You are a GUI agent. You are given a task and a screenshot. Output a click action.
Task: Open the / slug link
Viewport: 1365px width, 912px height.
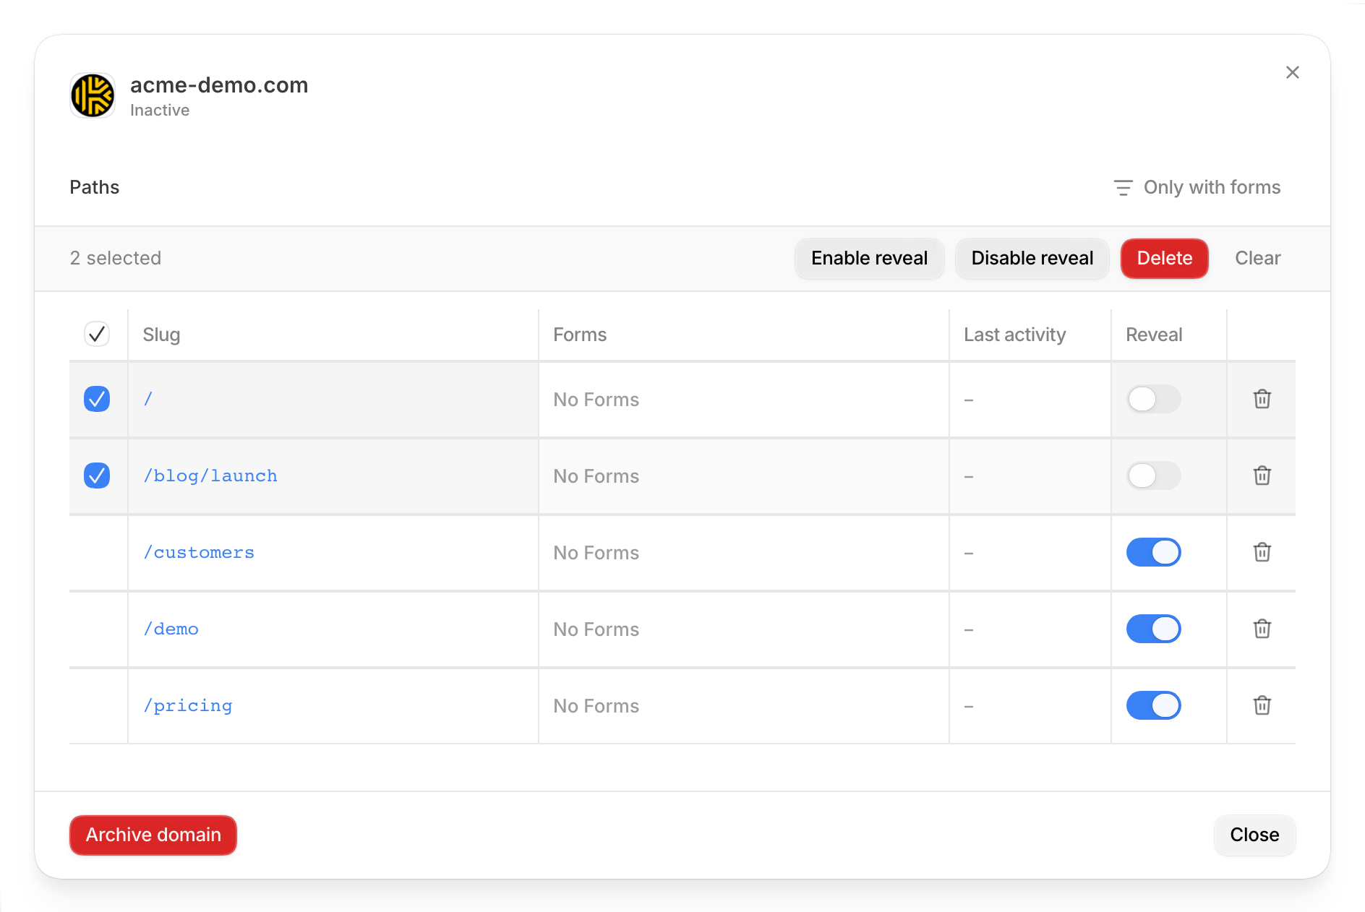coord(148,399)
